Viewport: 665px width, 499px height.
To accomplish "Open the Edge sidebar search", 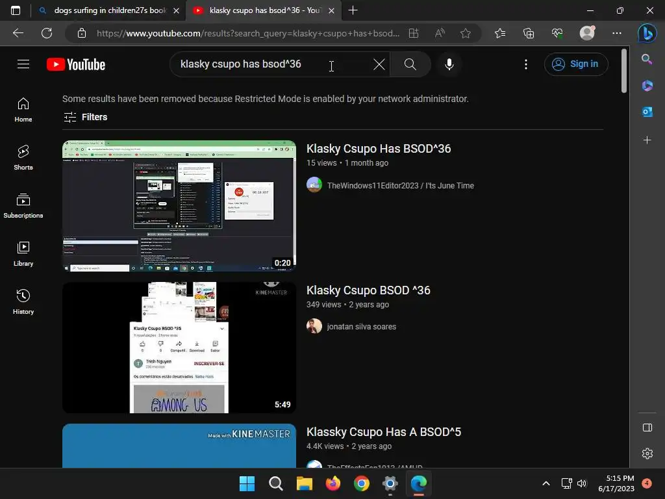I will point(647,59).
